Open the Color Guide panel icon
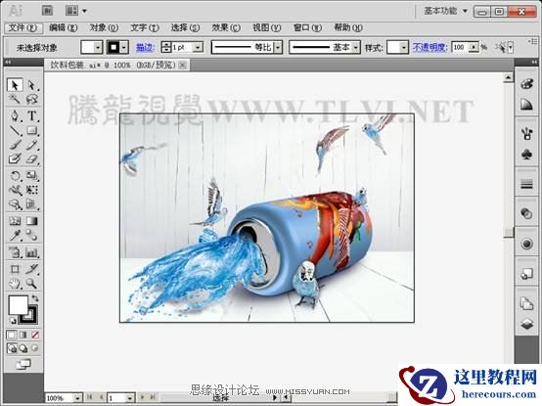The image size is (542, 406). [x=526, y=105]
